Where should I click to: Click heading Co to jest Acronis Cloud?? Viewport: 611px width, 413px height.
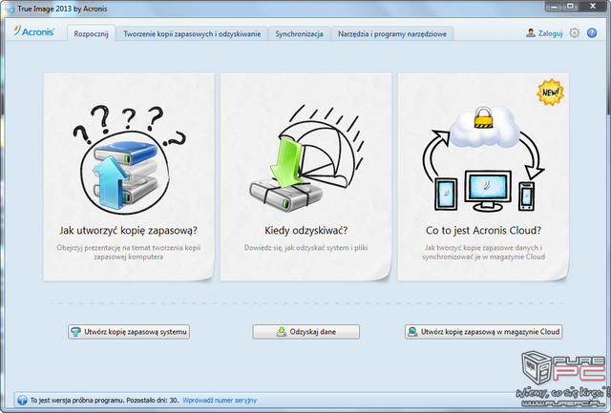point(483,231)
